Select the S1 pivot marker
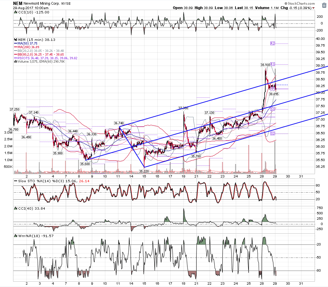 (272, 109)
